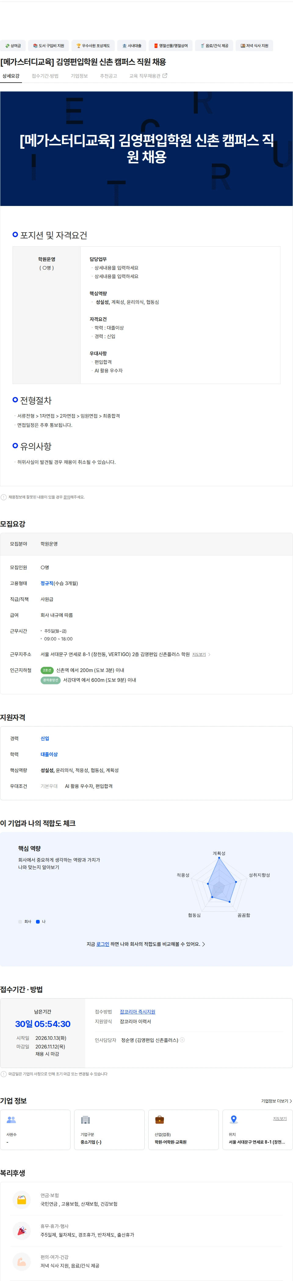
Task: Click 국민연금, 고용보험 benefits line
Action: [79, 1204]
